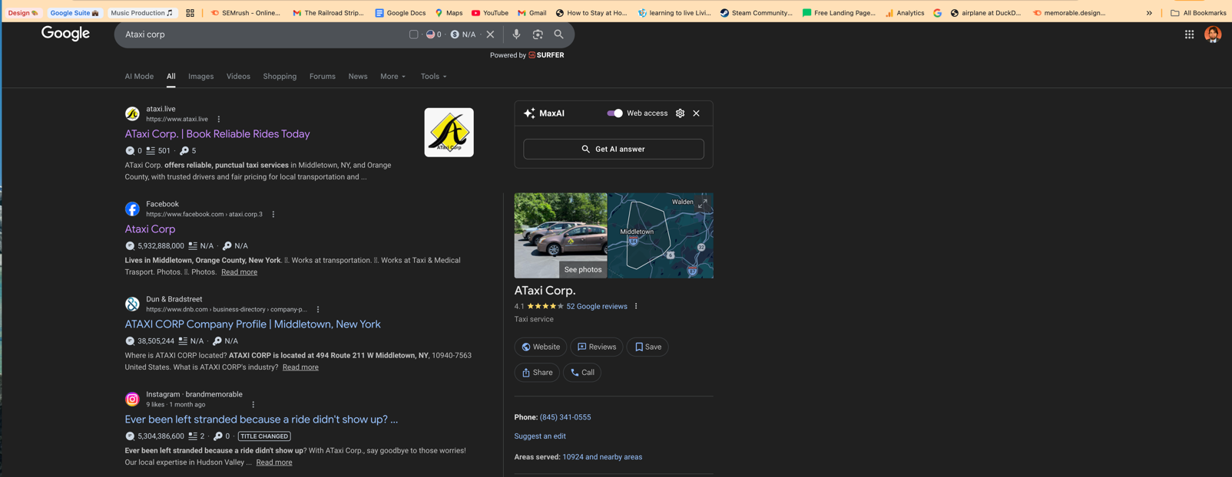This screenshot has height=477, width=1232.
Task: Search by voice using microphone icon
Action: click(516, 35)
